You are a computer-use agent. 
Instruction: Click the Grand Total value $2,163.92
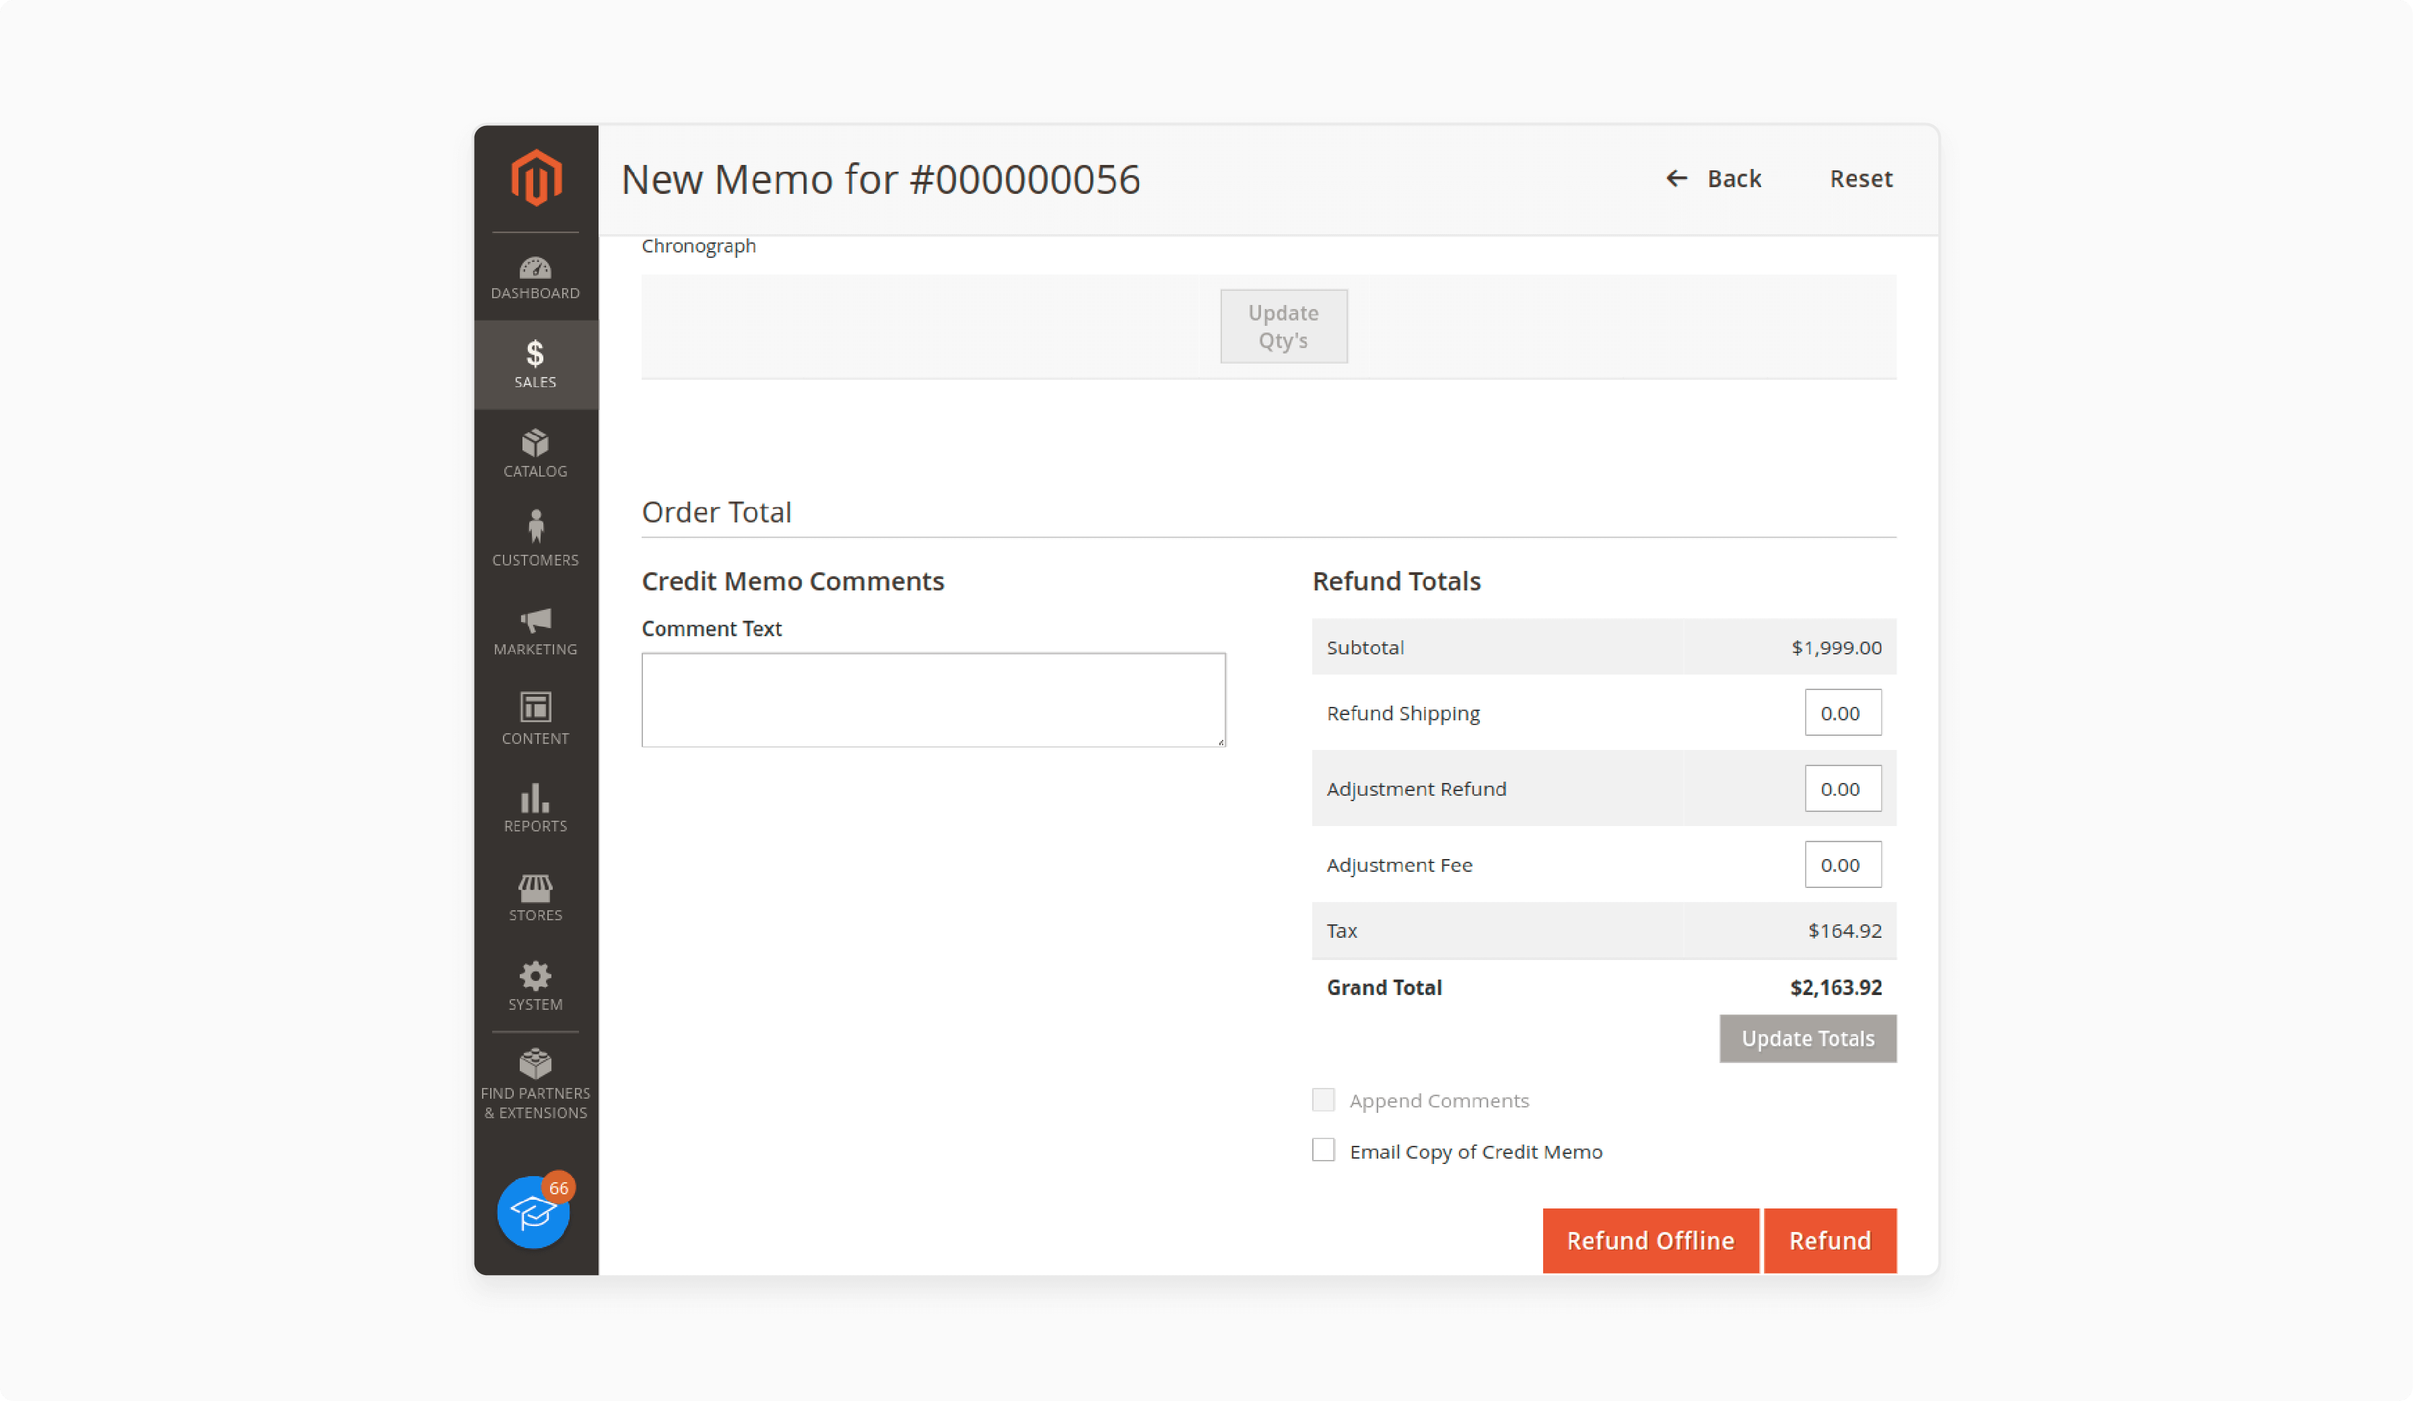click(x=1835, y=988)
